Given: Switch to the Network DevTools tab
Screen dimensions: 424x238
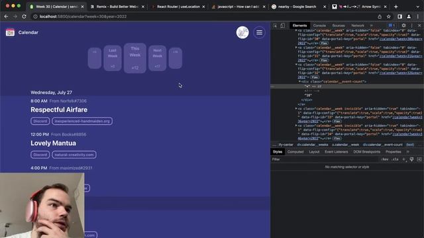Looking at the screenshot, I should pos(358,25).
